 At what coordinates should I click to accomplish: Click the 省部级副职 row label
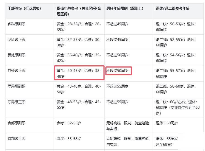pyautogui.click(x=17, y=123)
